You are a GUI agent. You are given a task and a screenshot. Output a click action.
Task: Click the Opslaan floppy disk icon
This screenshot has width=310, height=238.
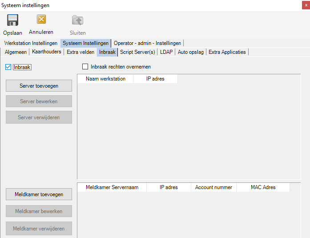(12, 20)
